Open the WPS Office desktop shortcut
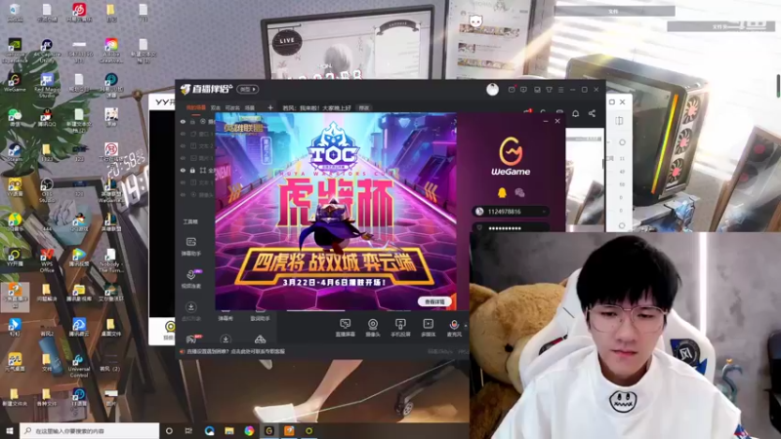Viewport: 781px width, 439px height. pos(47,260)
